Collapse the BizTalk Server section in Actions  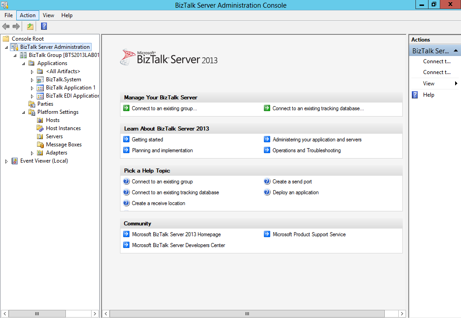tap(456, 51)
